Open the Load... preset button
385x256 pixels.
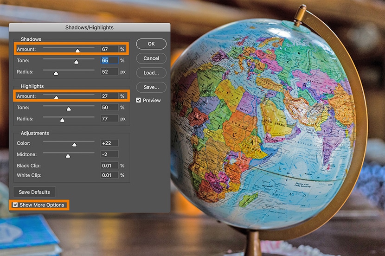(151, 73)
